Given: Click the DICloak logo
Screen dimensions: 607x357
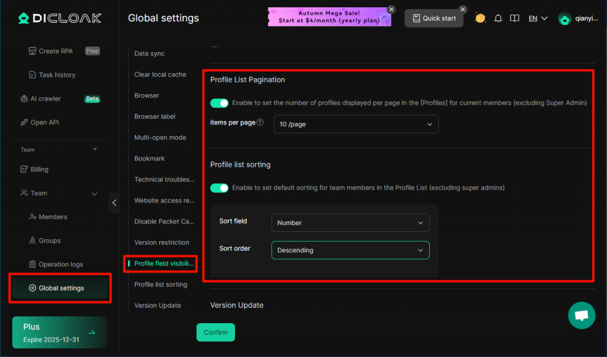Looking at the screenshot, I should coord(59,18).
